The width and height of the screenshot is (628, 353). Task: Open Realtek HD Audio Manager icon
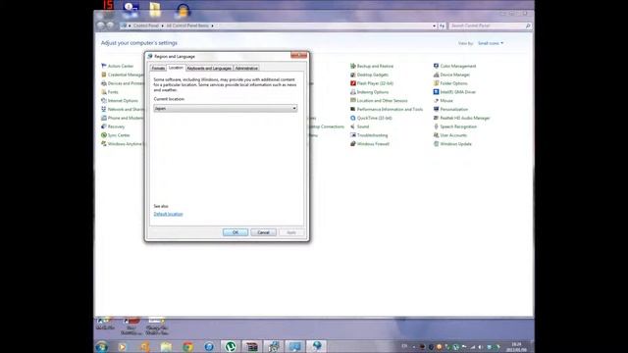pos(436,118)
